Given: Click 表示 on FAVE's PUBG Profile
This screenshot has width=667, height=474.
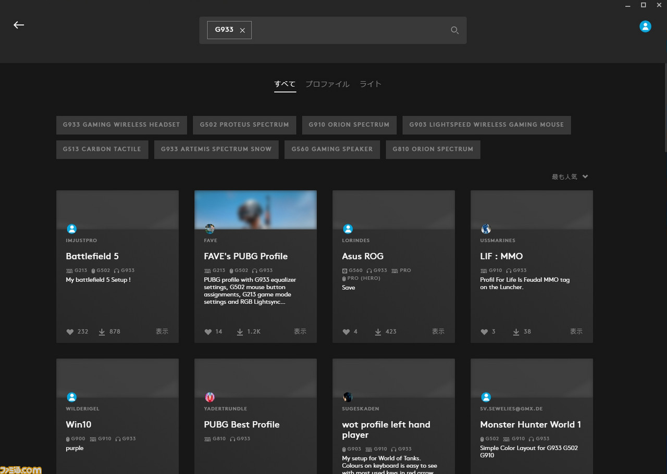Looking at the screenshot, I should 300,331.
